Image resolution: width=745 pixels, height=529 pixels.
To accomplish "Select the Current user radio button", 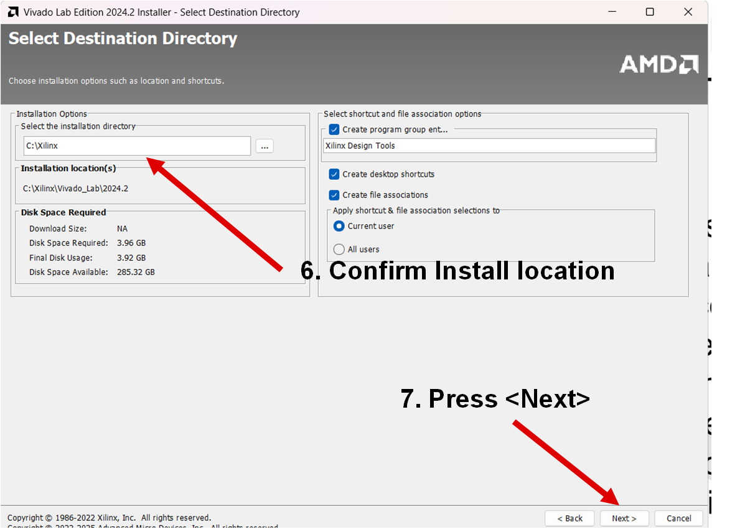I will pos(339,227).
